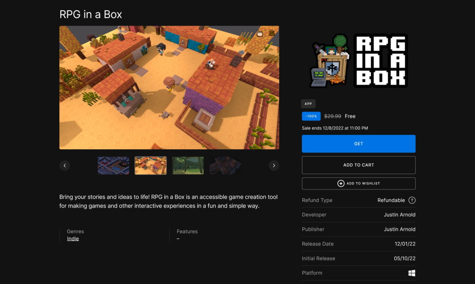Click the Refundable value text
475x284 pixels.
tap(391, 200)
